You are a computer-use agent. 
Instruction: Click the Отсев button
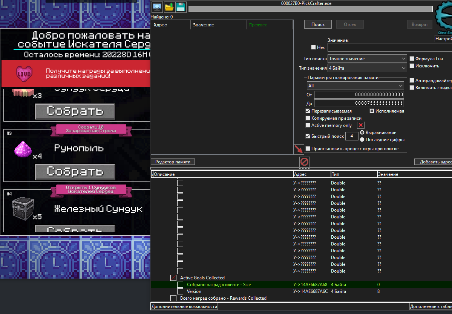350,24
